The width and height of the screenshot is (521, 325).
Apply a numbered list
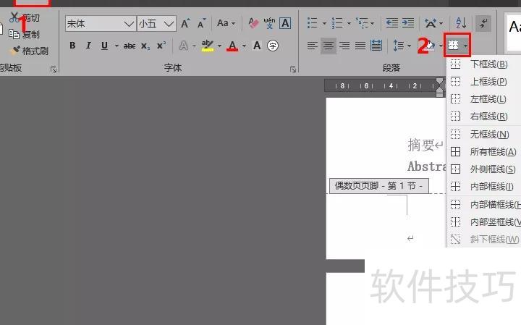click(x=337, y=23)
